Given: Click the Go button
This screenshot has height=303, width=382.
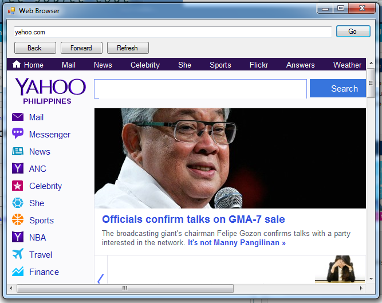Looking at the screenshot, I should tap(353, 32).
